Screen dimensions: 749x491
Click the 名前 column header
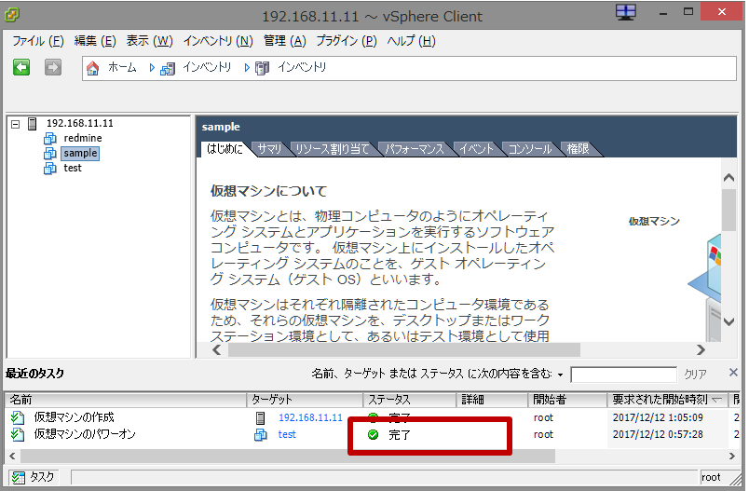point(126,400)
